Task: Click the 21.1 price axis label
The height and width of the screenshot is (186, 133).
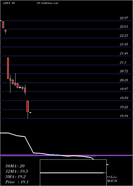Action: click(123, 62)
